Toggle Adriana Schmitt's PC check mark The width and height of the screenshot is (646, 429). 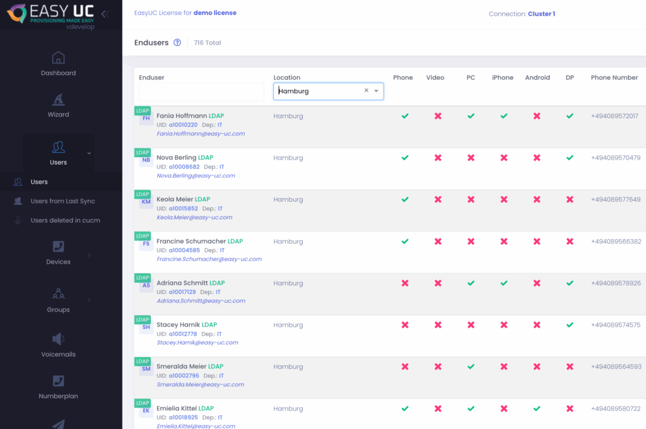point(471,283)
